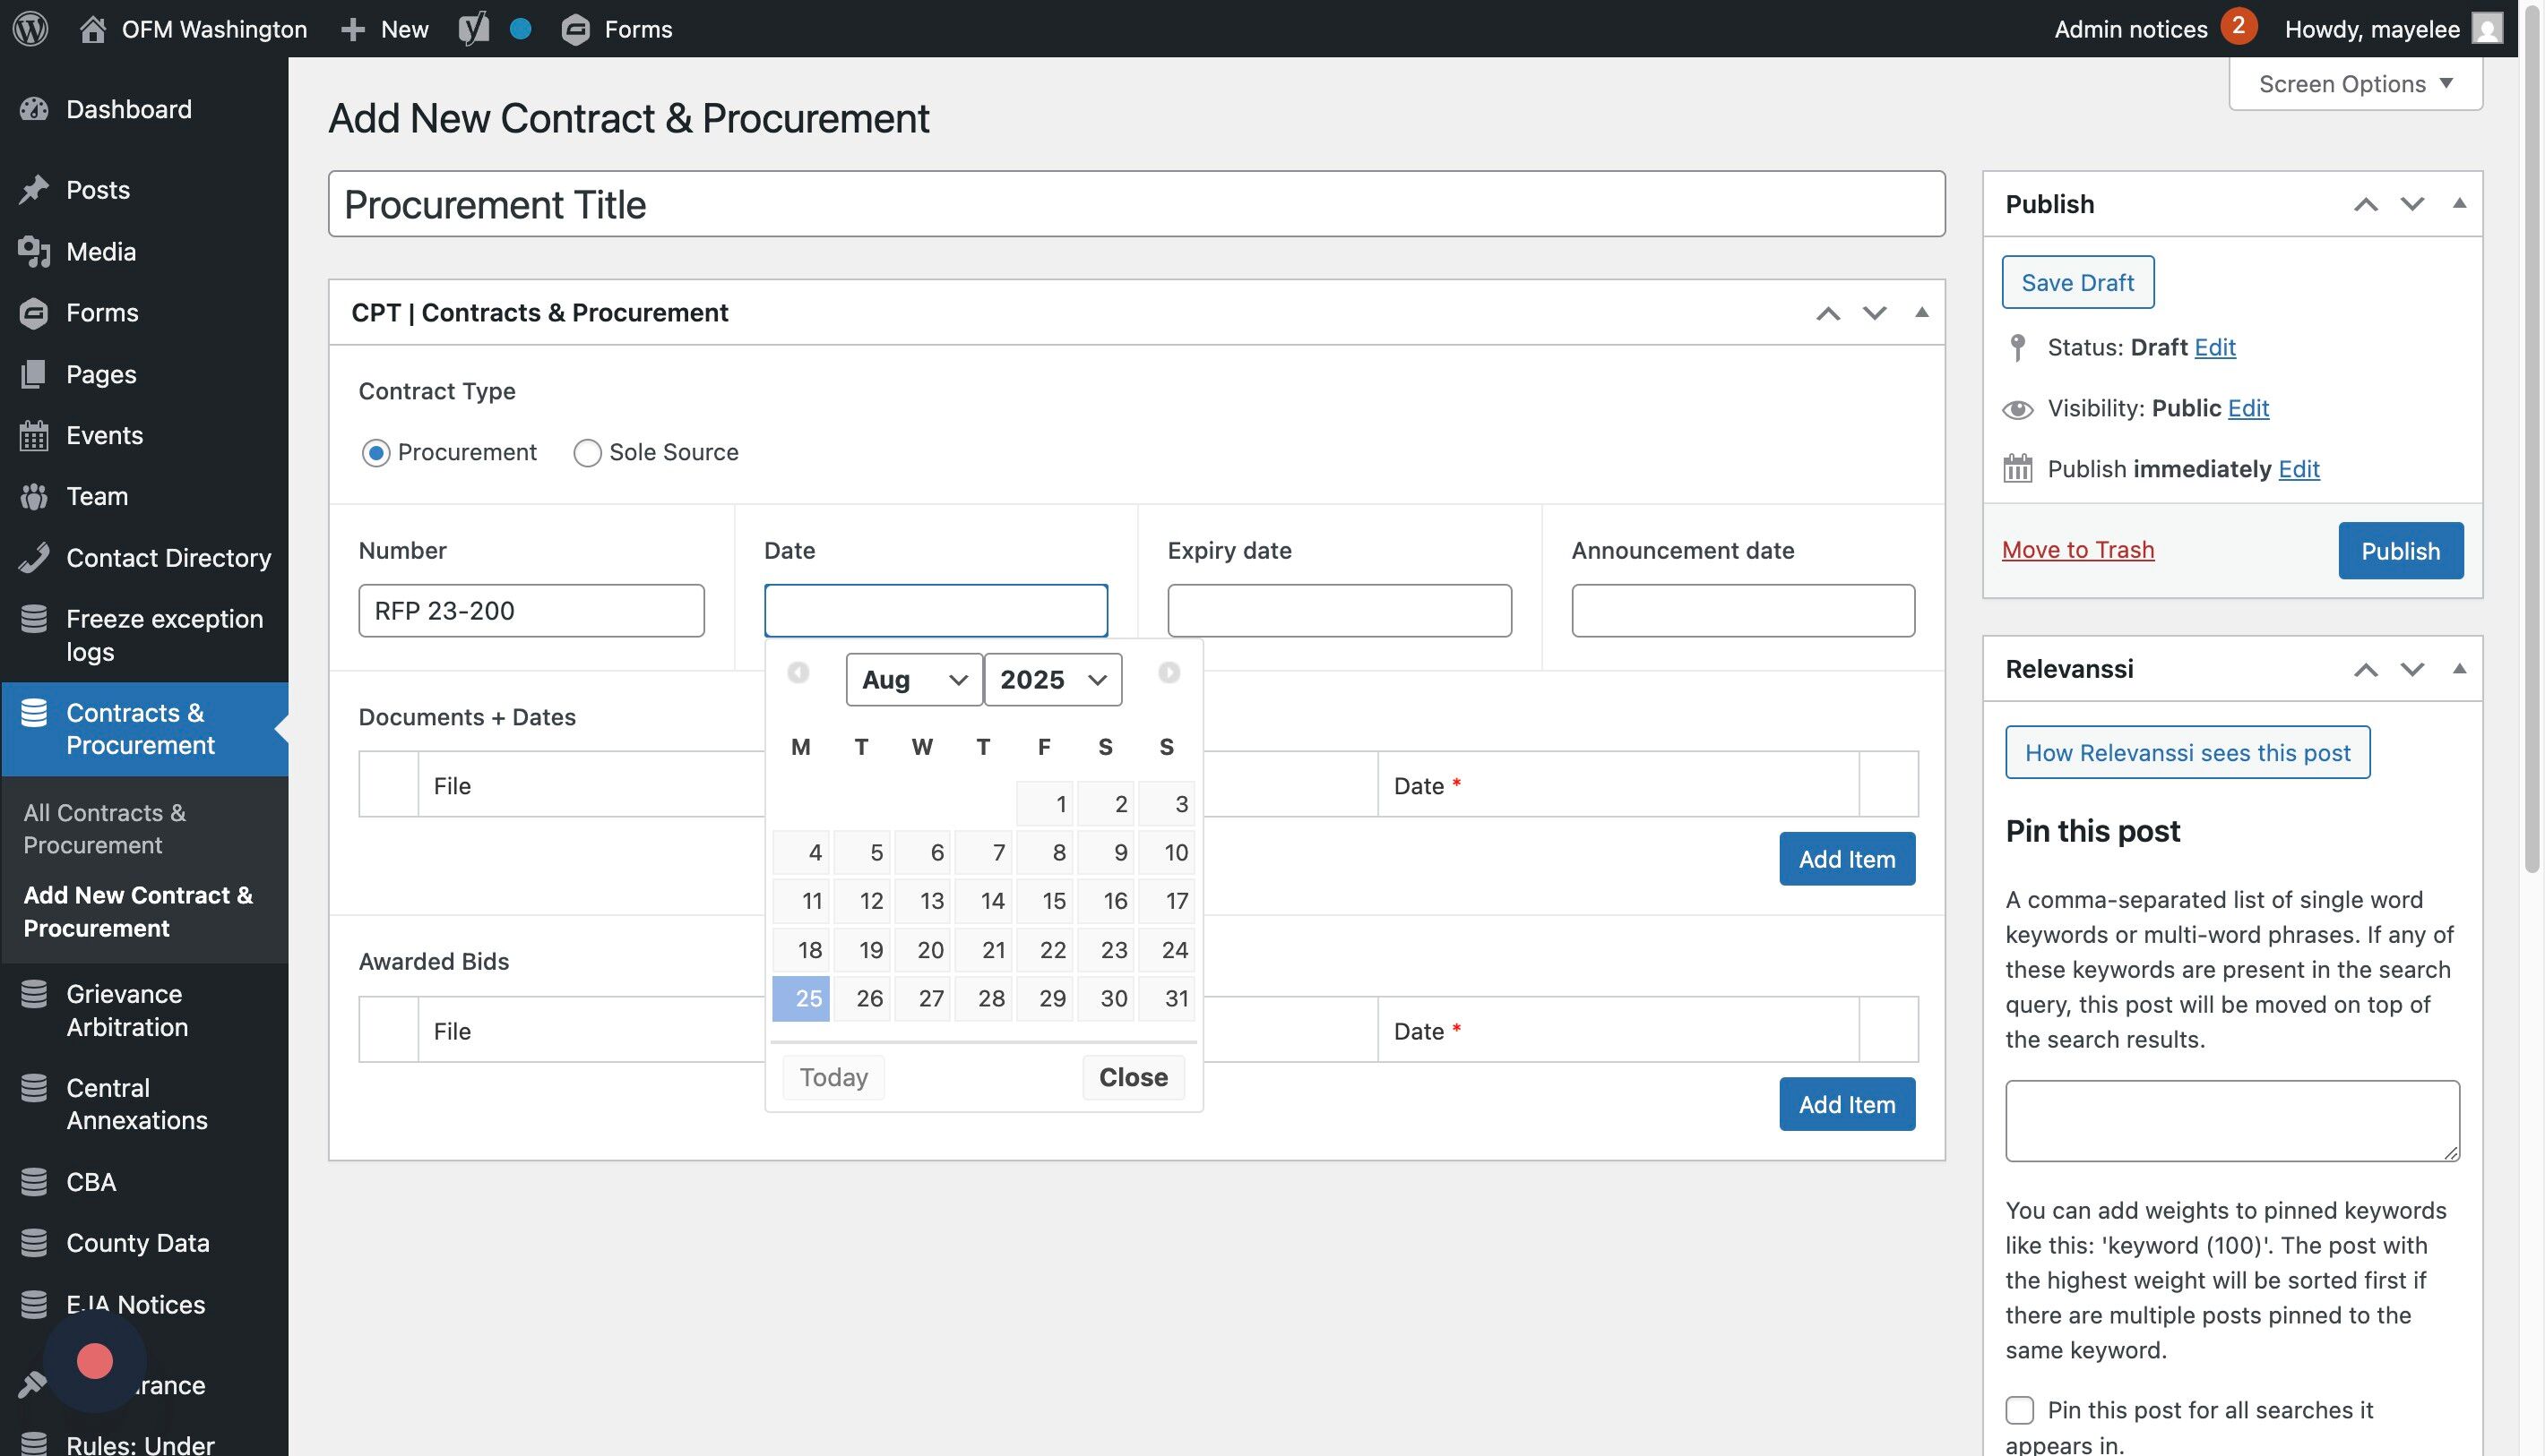Click the Save Draft button
The image size is (2545, 1456).
pyautogui.click(x=2076, y=282)
